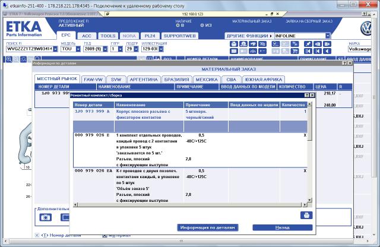Open the ГОД dropdown showing 2009 (9)
Screen dimensions: 380x247
pos(105,49)
